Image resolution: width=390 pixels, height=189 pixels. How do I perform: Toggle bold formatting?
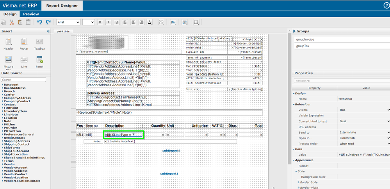point(100,22)
